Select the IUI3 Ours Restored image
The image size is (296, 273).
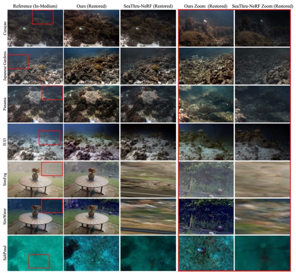91,142
